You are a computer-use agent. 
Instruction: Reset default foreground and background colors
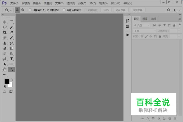(x=5, y=86)
